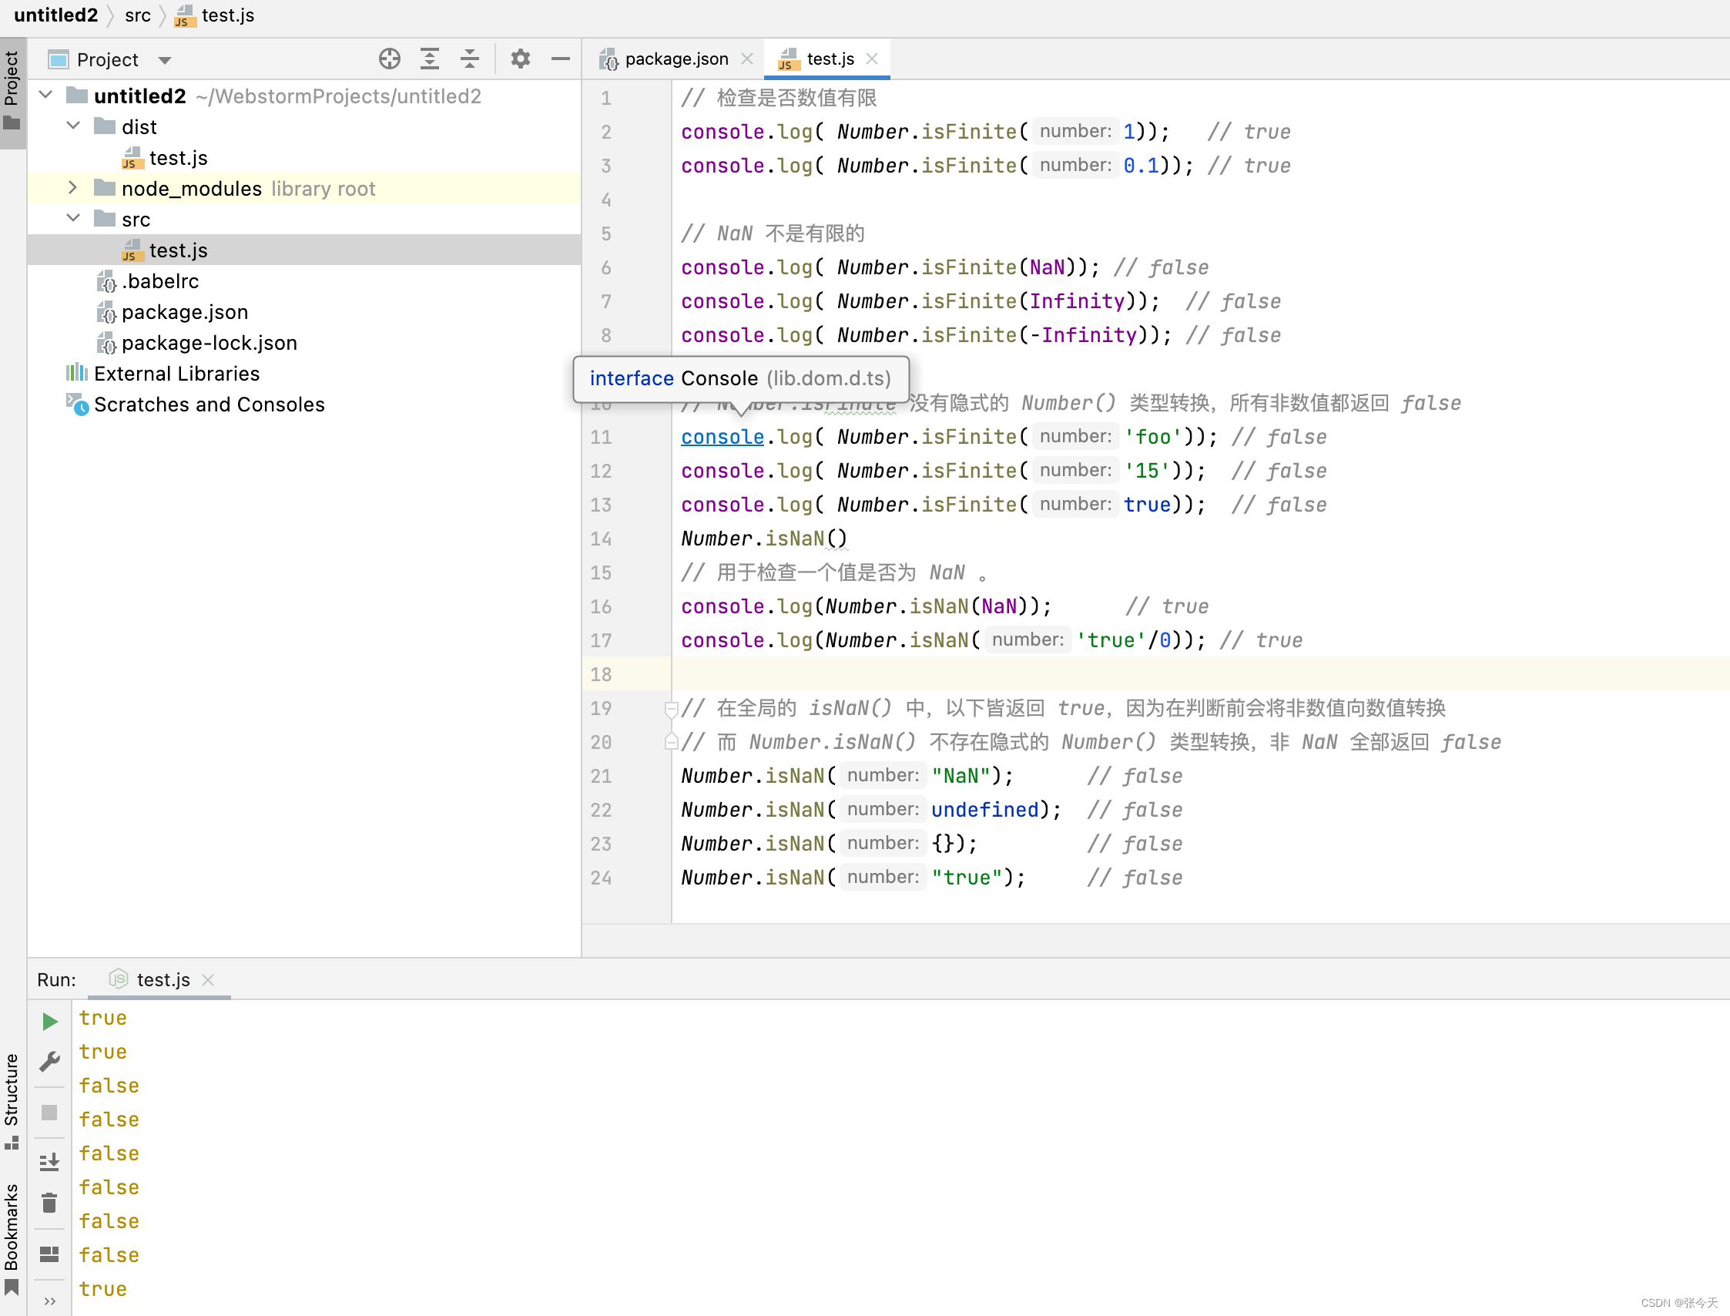Click the last true output line in Run console

tap(102, 1288)
